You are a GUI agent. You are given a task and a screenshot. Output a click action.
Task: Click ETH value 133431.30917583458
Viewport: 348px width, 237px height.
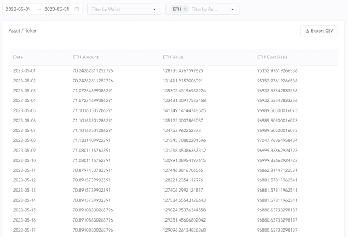click(x=184, y=100)
